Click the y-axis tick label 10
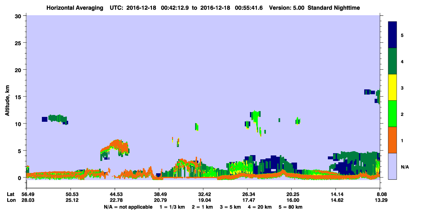Screen dimensions: 422x216 pyautogui.click(x=19, y=124)
